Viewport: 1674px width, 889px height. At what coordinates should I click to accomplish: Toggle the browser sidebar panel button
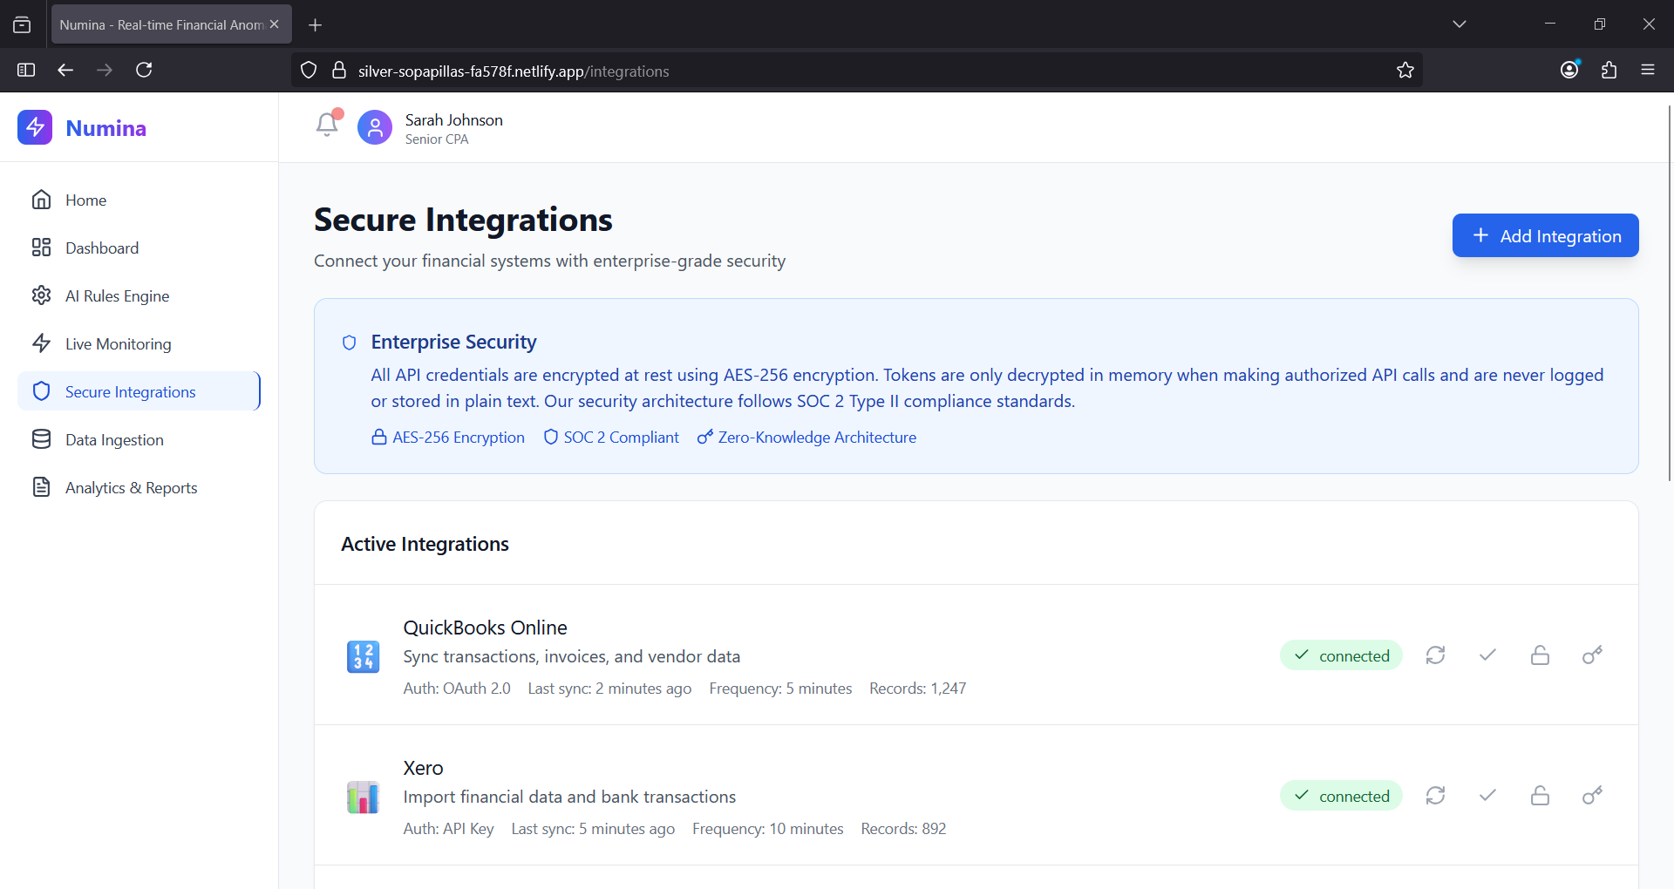26,71
